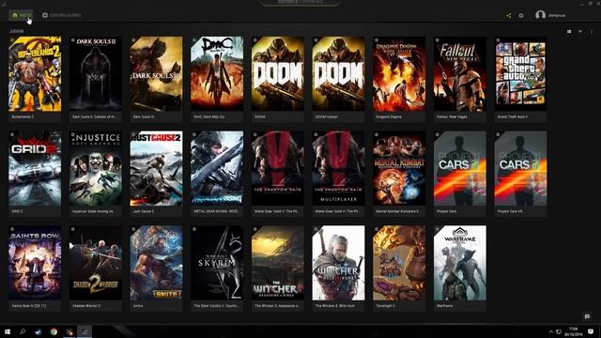Viewport: 601px width, 338px height.
Task: Click the "Warframe" title label
Action: (444, 306)
